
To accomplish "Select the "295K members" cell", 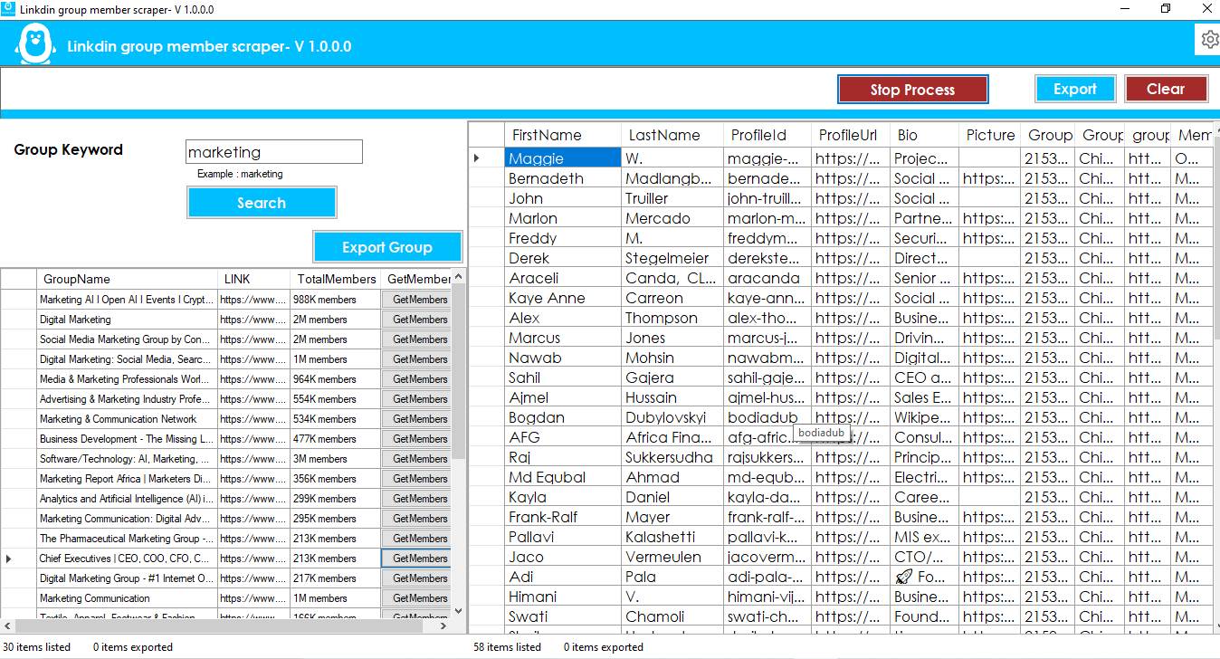I will click(x=336, y=519).
